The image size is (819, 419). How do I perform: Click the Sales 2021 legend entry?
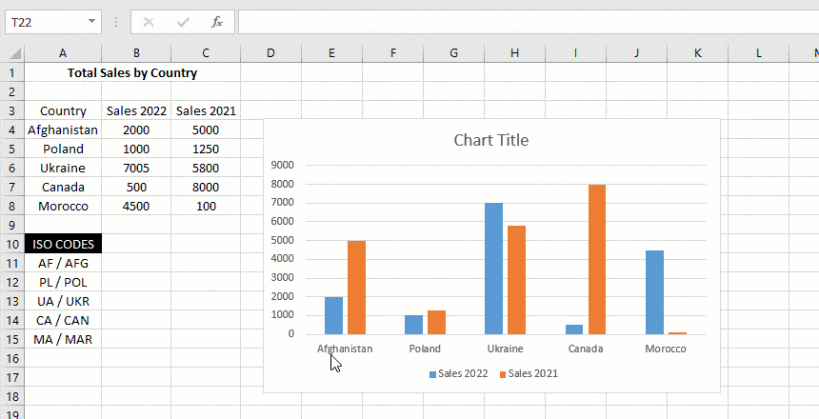(x=529, y=373)
